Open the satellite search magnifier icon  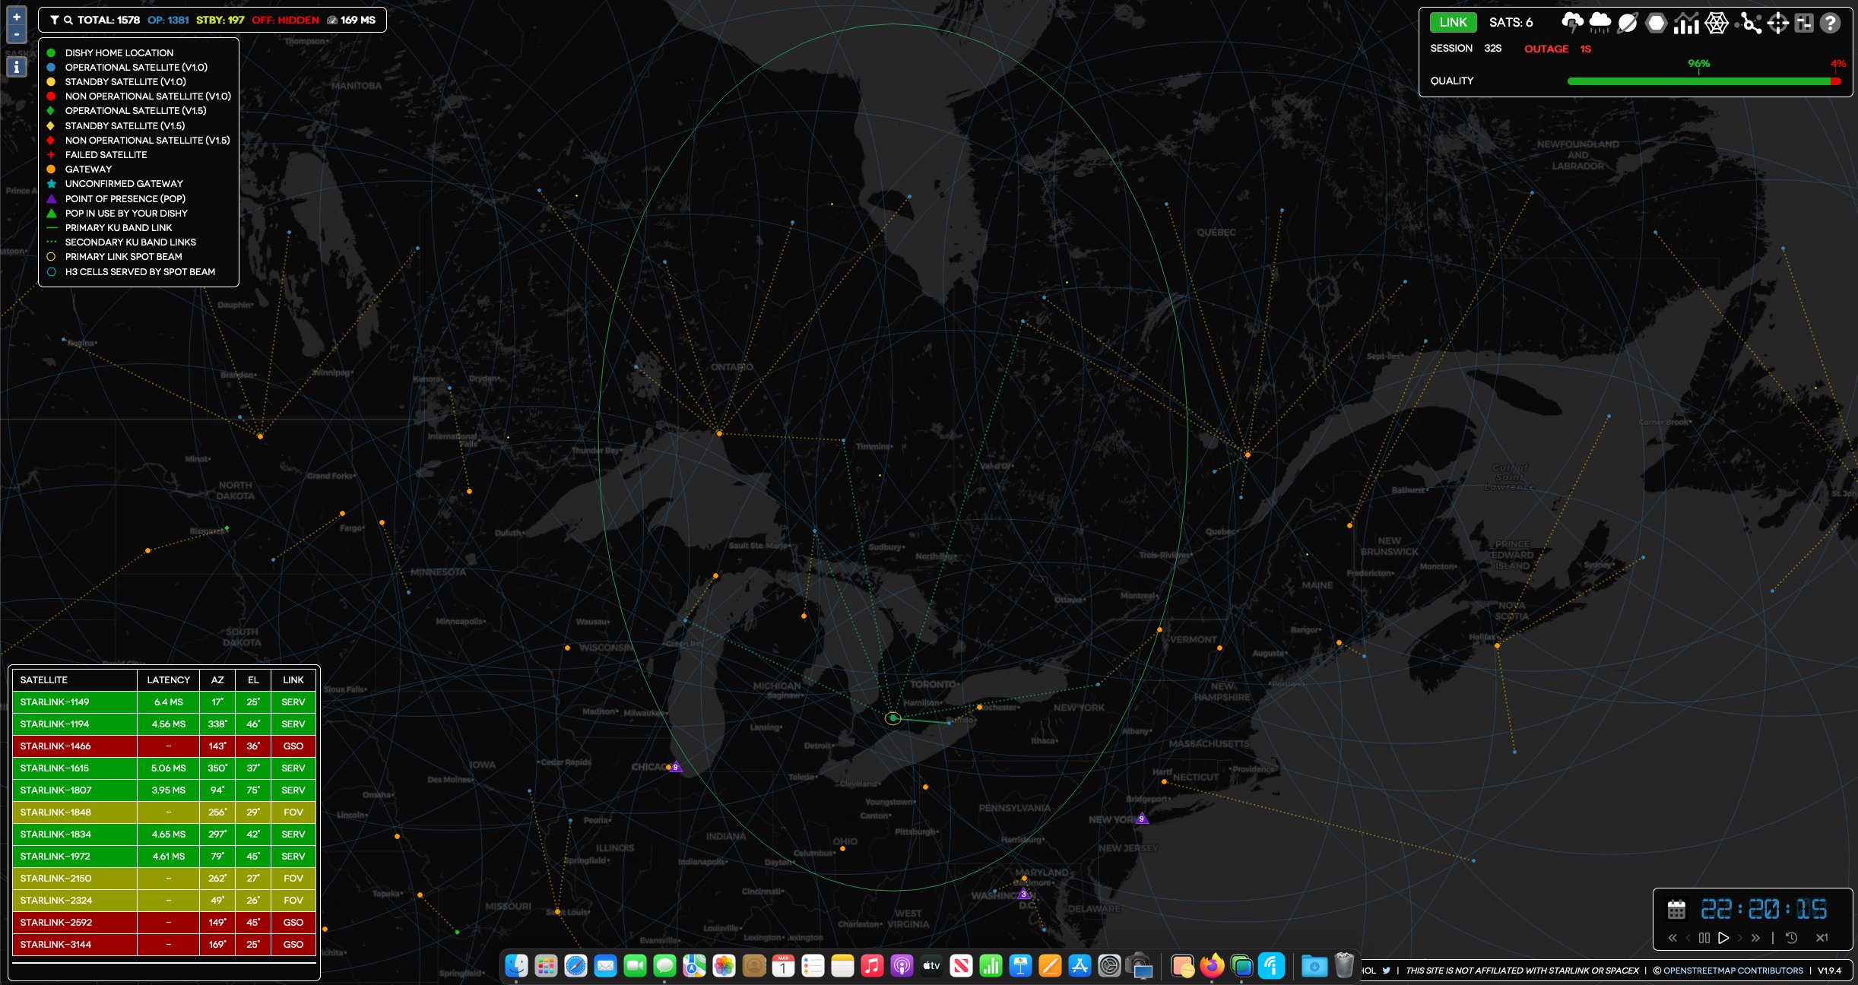(68, 21)
